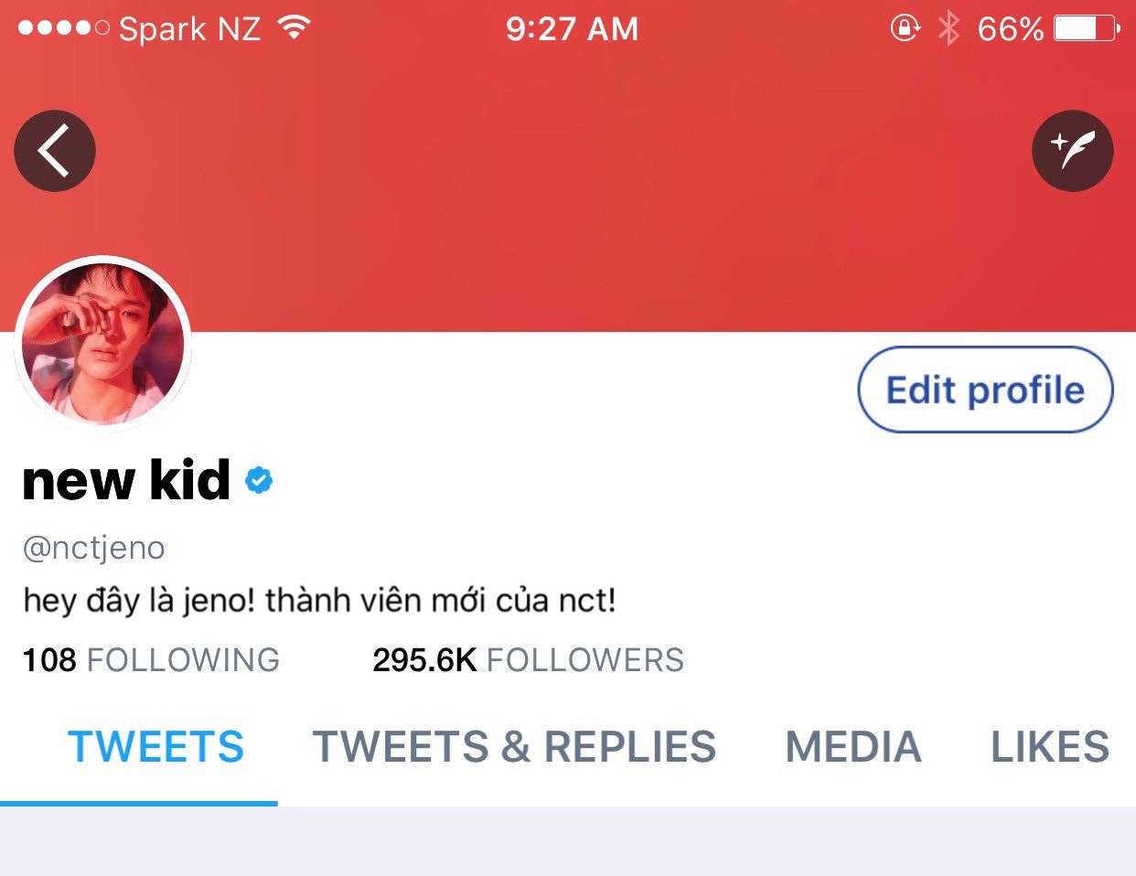Switch to the Tweets tab
Viewport: 1136px width, 876px height.
click(156, 747)
